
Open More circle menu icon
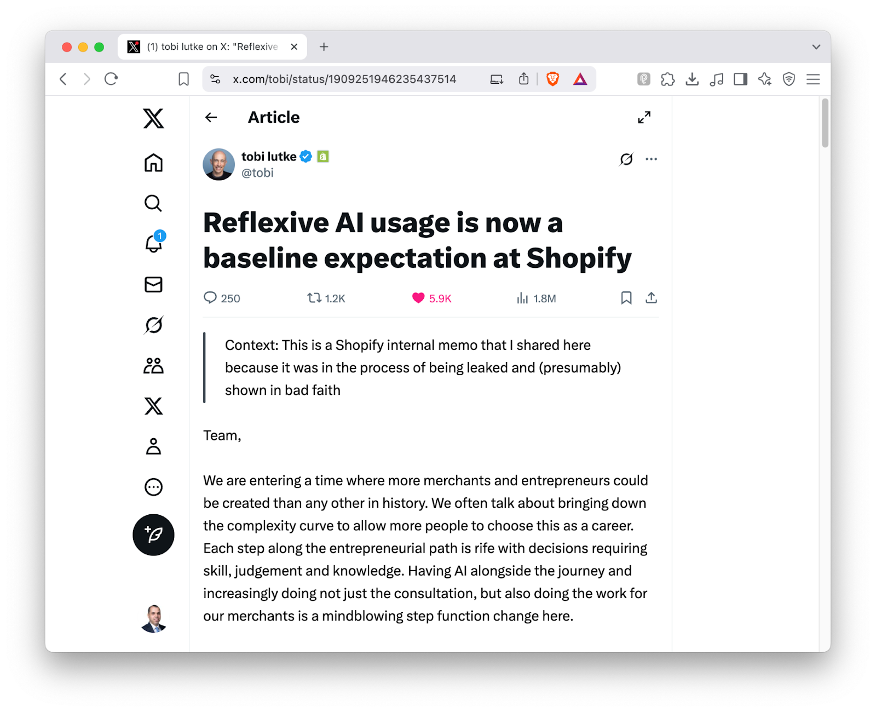point(153,487)
